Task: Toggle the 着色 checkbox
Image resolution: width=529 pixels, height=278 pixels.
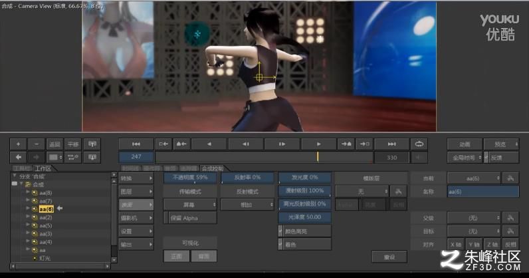Action: tap(280, 244)
